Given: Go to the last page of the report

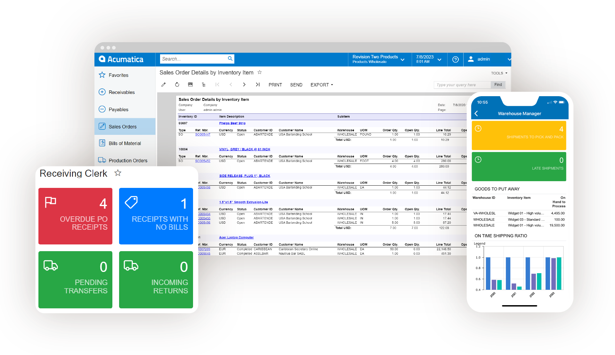Looking at the screenshot, I should click(x=258, y=85).
